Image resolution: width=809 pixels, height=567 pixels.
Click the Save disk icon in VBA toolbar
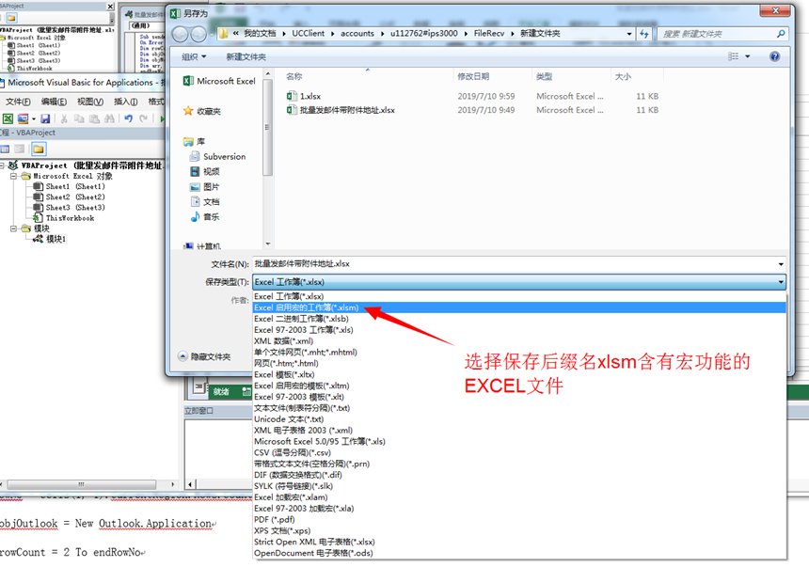point(45,118)
